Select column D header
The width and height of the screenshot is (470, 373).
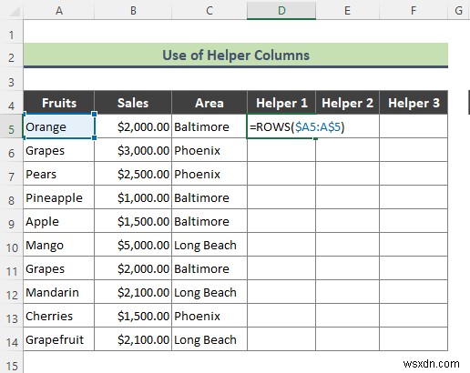pyautogui.click(x=281, y=11)
